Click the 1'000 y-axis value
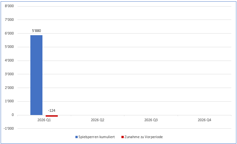 click(x=9, y=101)
